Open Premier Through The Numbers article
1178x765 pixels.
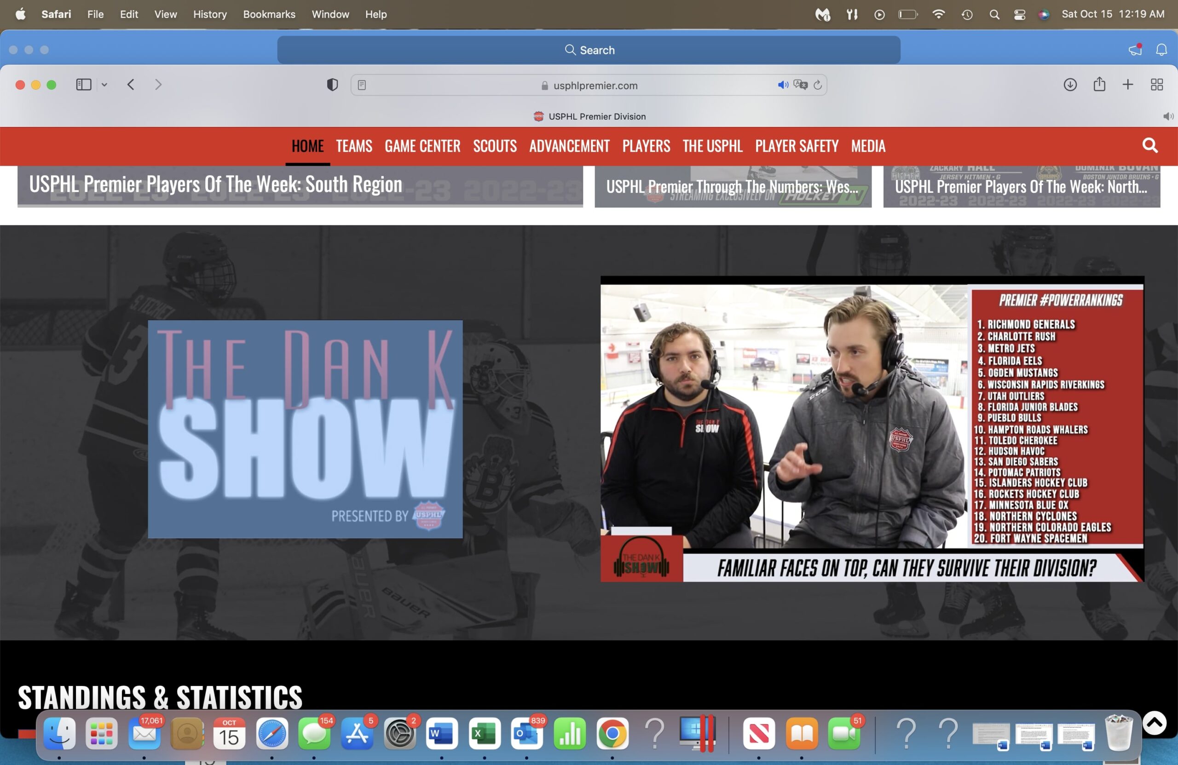(733, 186)
